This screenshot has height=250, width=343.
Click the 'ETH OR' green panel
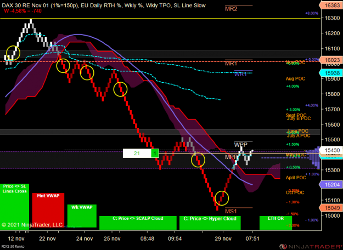click(275, 223)
